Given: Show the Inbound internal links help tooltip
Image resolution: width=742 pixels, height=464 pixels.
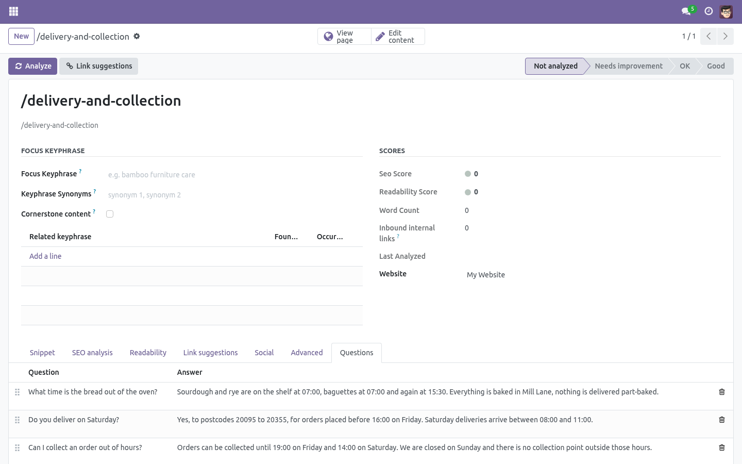Looking at the screenshot, I should tap(398, 236).
